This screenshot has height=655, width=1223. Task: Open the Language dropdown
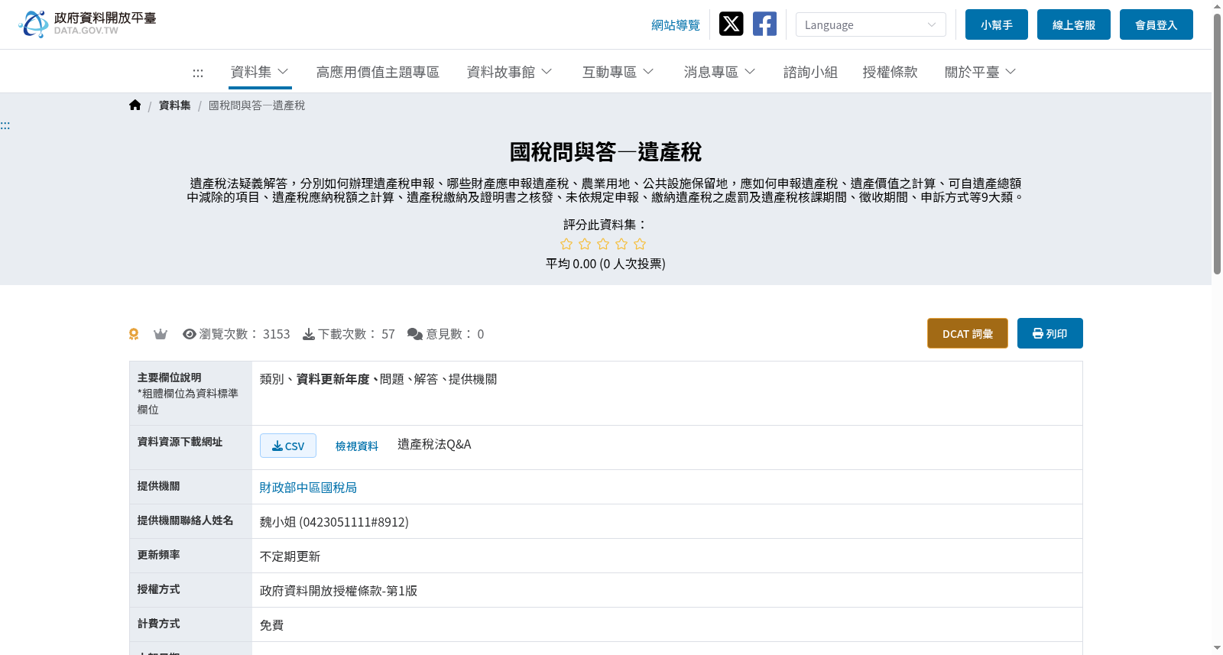coord(871,24)
